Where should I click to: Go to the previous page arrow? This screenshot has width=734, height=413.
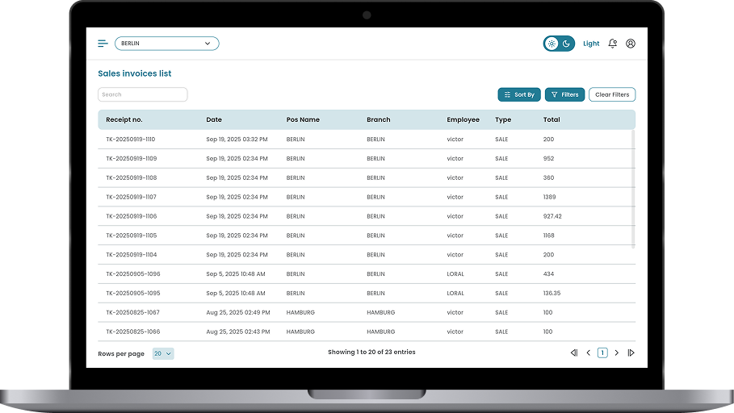(x=588, y=353)
